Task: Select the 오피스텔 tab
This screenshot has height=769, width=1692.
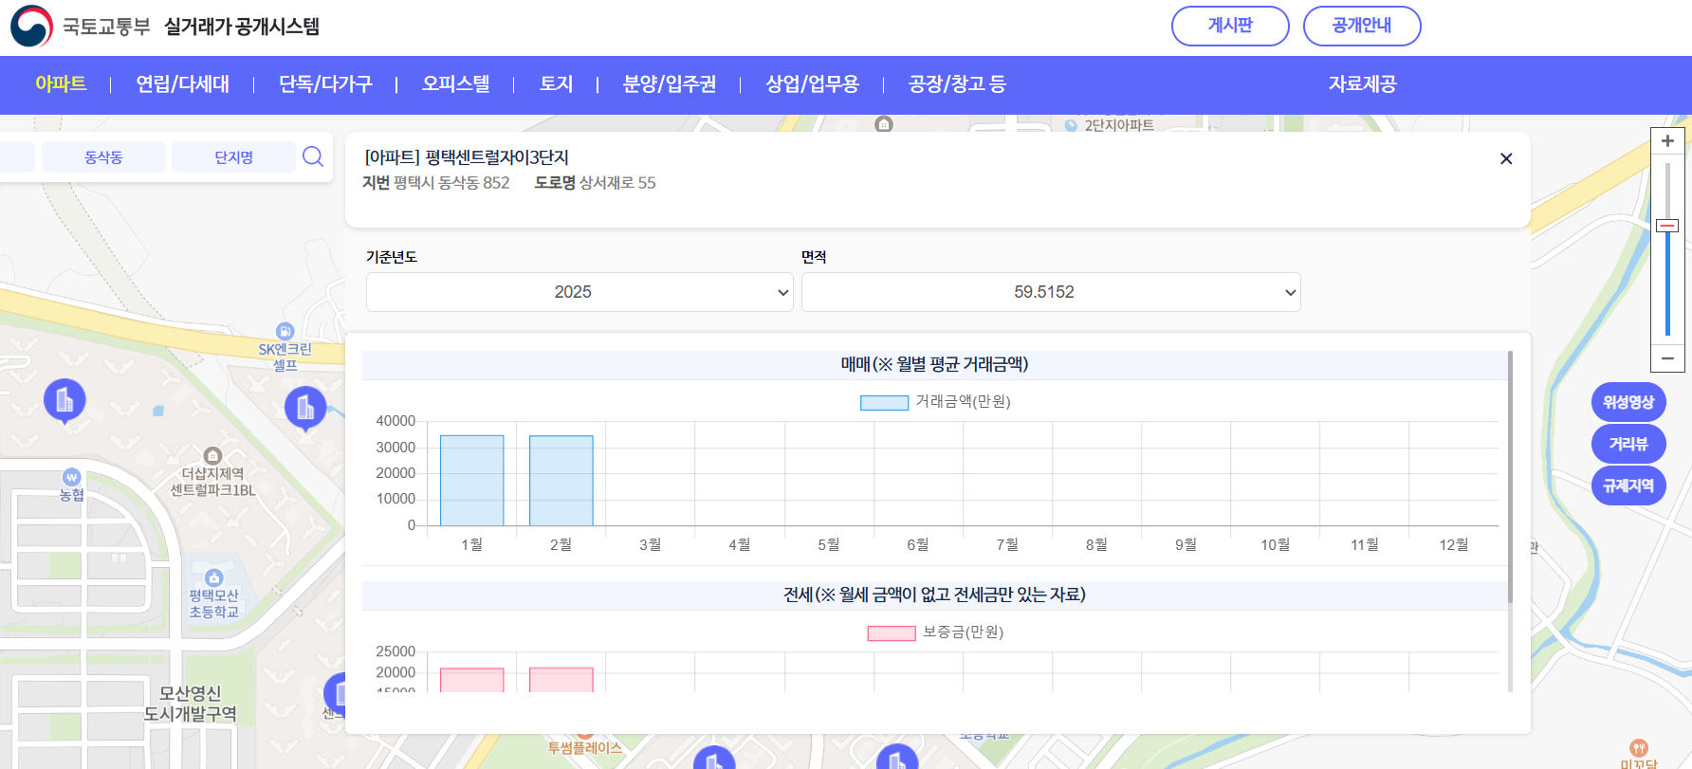Action: [456, 83]
